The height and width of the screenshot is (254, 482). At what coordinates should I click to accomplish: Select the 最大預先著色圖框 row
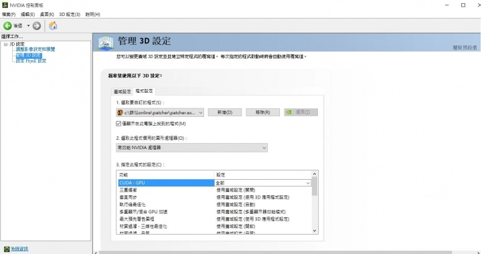[x=166, y=219]
